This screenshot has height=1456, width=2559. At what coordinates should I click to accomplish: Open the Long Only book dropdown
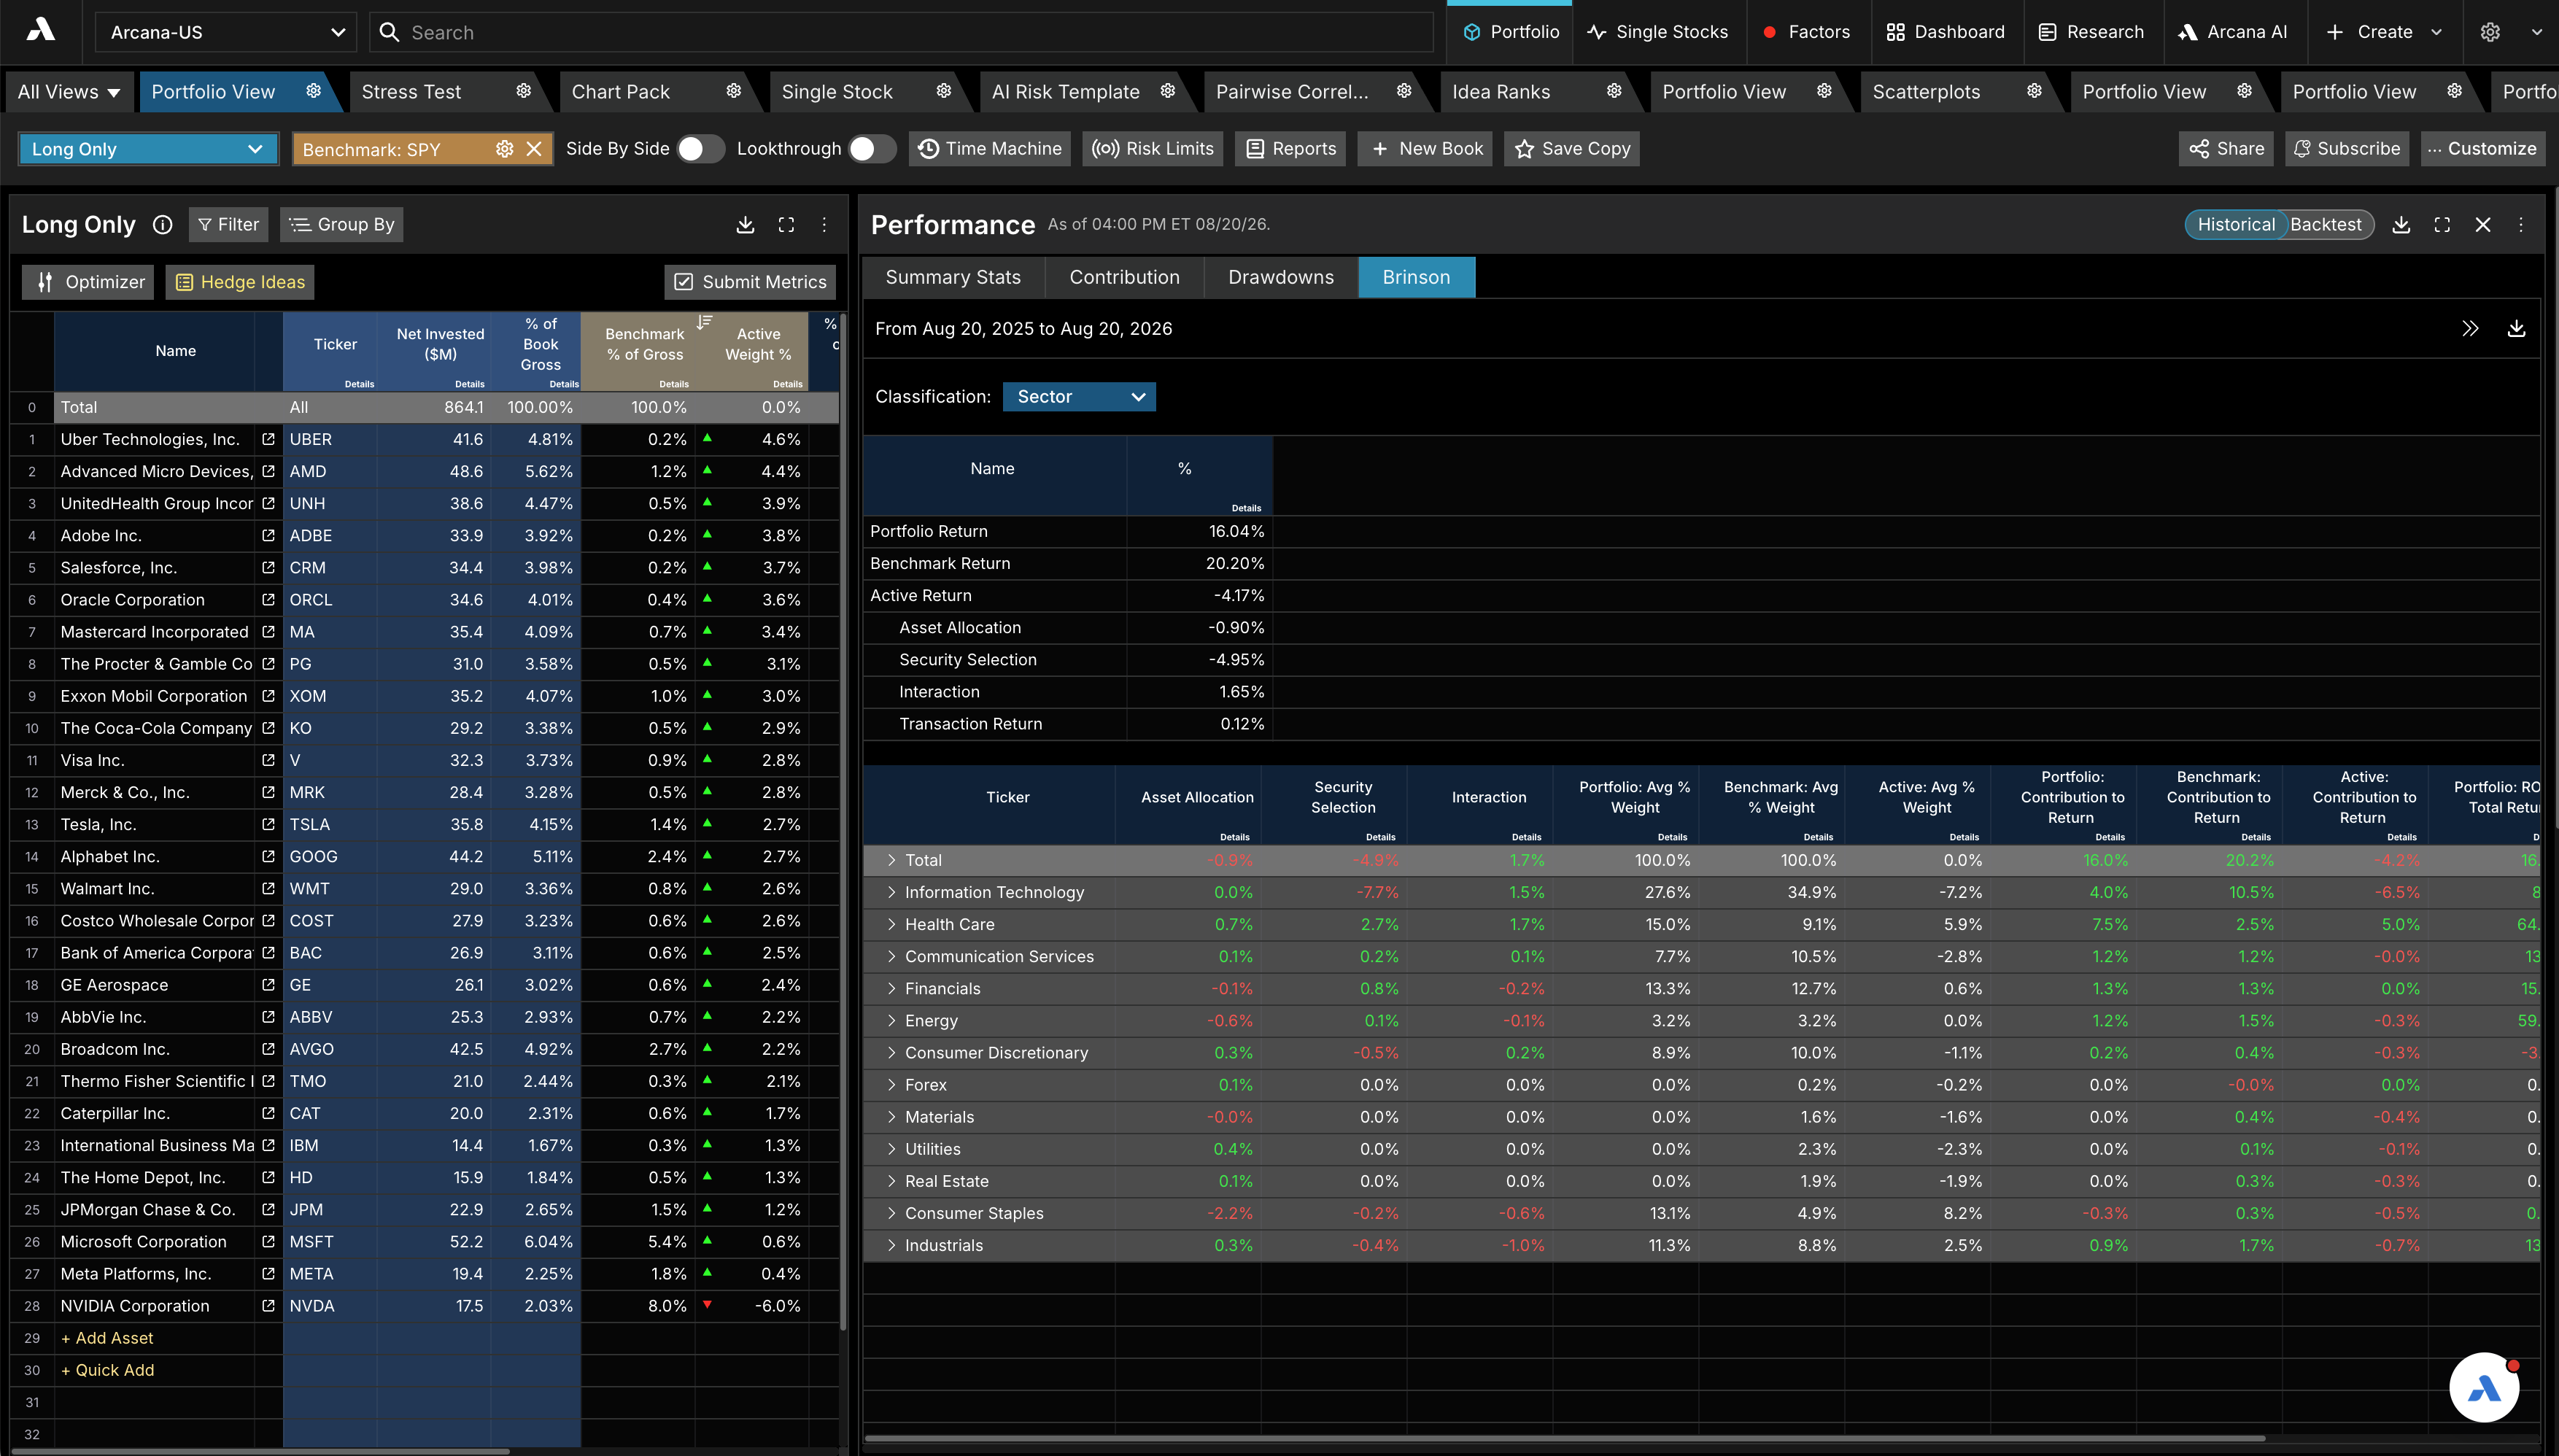click(148, 149)
